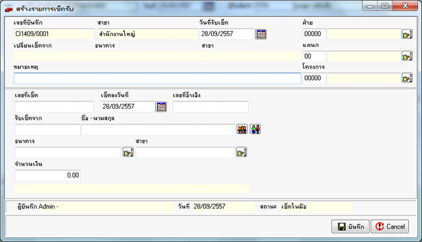Image resolution: width=422 pixels, height=242 pixels.
Task: Click the เลขที่เช็ค input field
Action: 54,107
